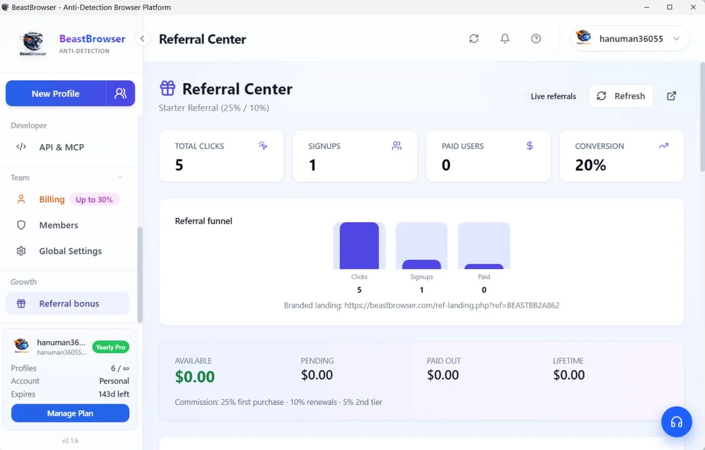Screen dimensions: 705x450
Task: Click the cursor icon on the Total Clicks card
Action: click(263, 146)
